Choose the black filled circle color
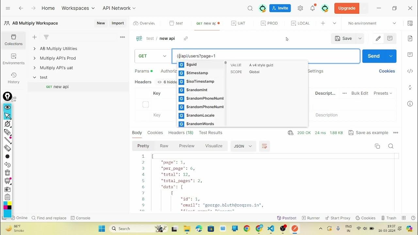This screenshot has width=418, height=235. 8,156
